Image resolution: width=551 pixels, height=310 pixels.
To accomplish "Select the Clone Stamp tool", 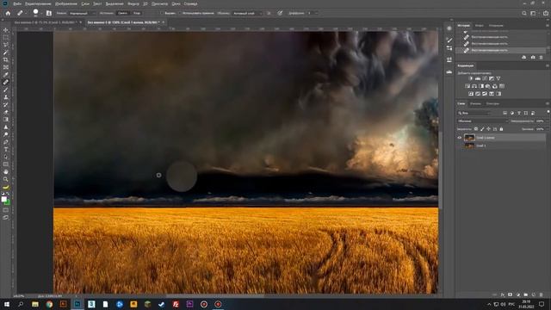I will (x=6, y=97).
